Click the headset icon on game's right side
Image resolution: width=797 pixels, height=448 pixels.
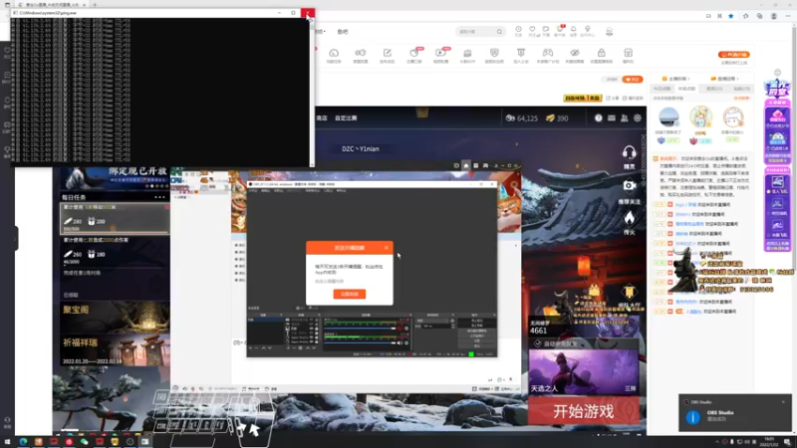coord(630,153)
